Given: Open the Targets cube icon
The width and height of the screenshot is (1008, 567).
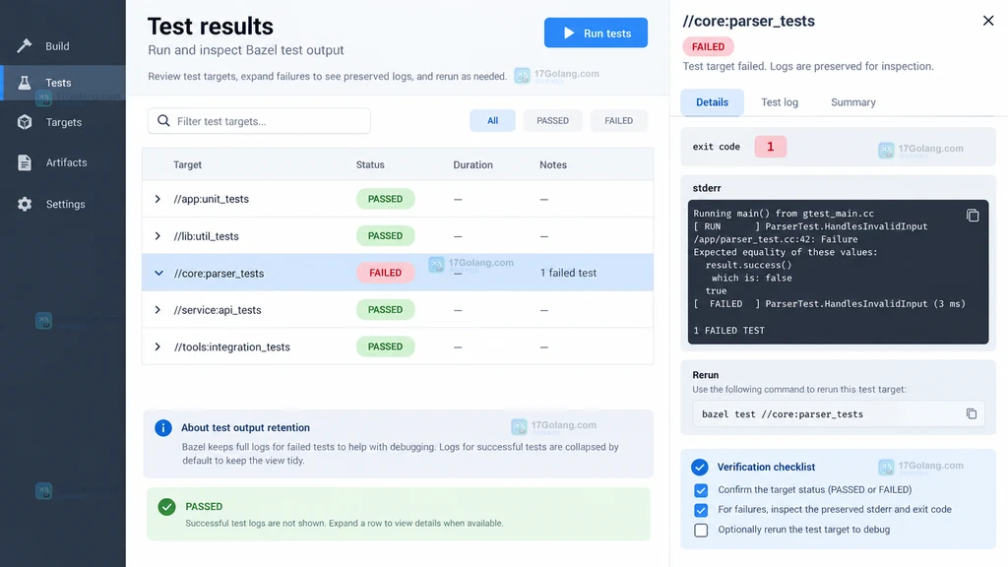Looking at the screenshot, I should 25,121.
